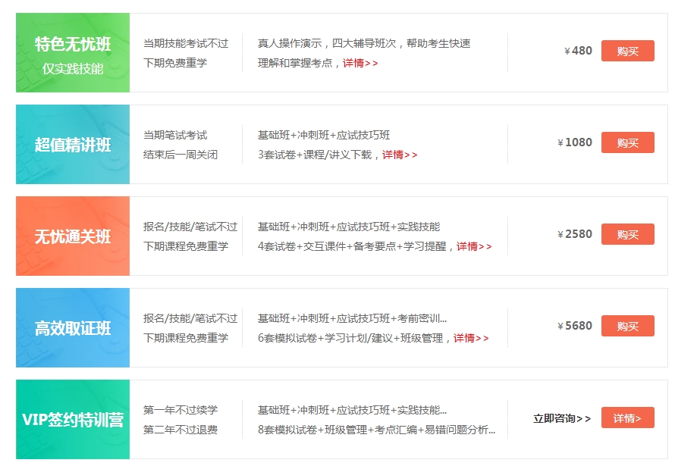675x466 pixels.
Task: Open 详情>> link in 特色无忧班 description
Action: click(x=360, y=63)
